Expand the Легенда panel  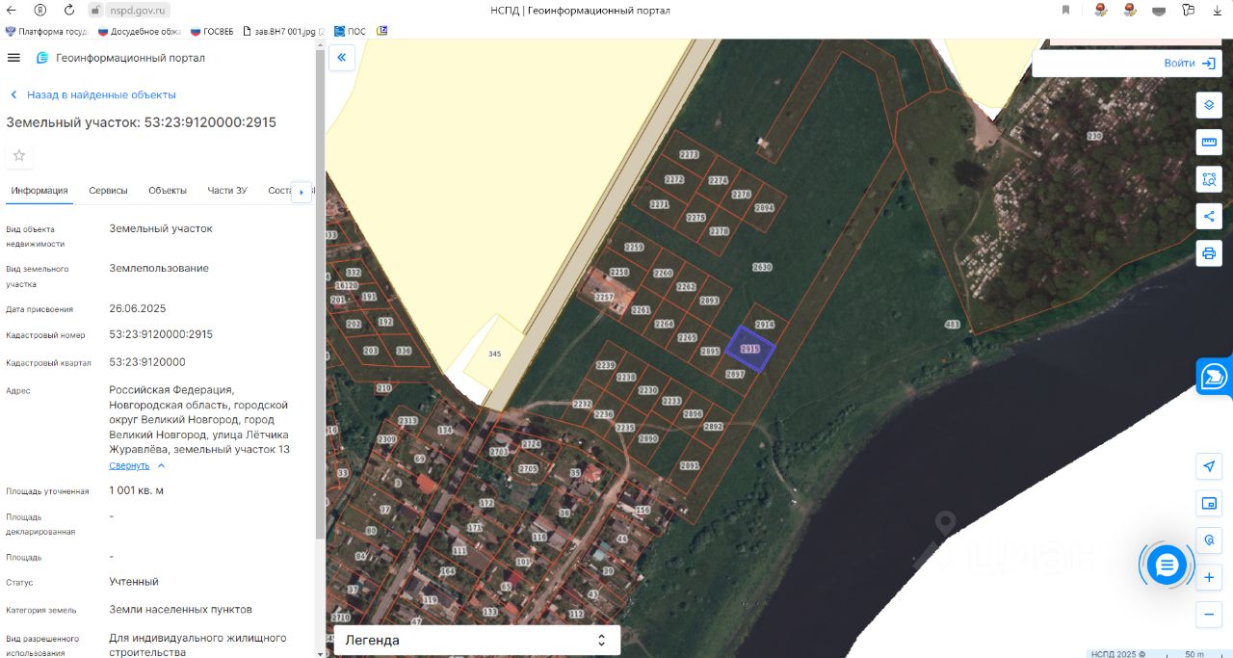(477, 640)
